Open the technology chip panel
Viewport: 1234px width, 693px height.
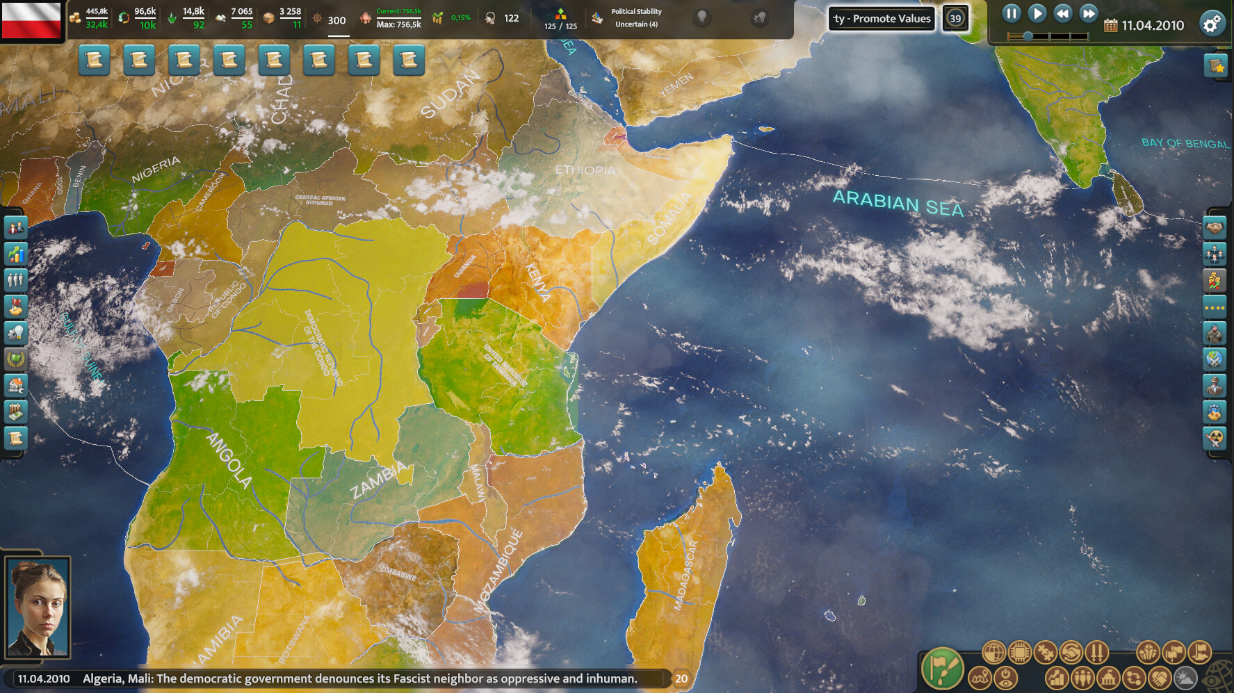click(1019, 652)
